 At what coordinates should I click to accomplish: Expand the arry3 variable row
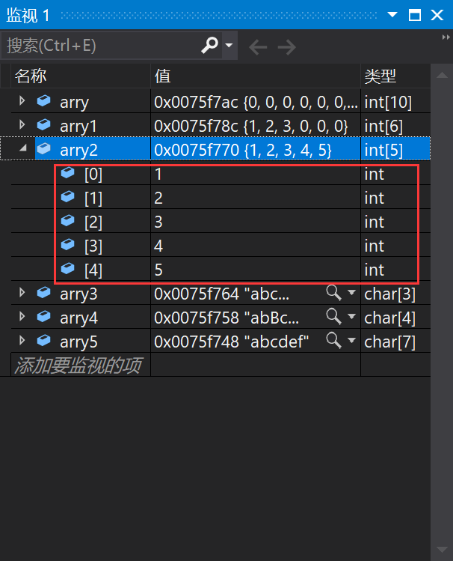(22, 293)
